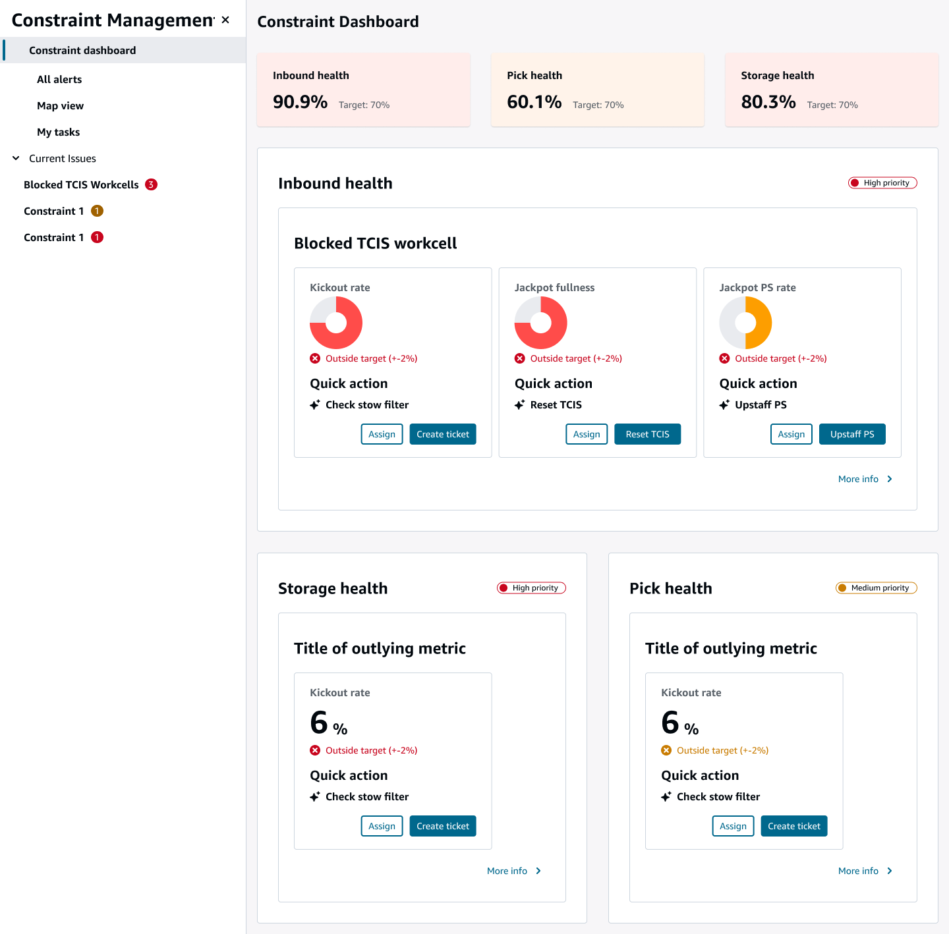Click the sparkle icon beside Reset TCIS

pyautogui.click(x=520, y=404)
